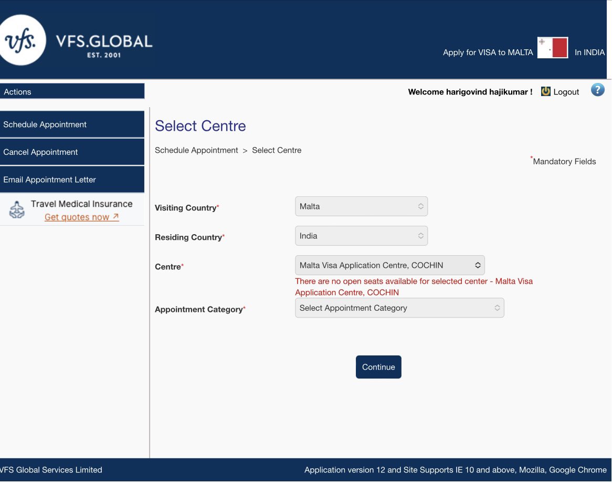Click the Application version 12 footer text
The image size is (612, 483).
coord(455,470)
